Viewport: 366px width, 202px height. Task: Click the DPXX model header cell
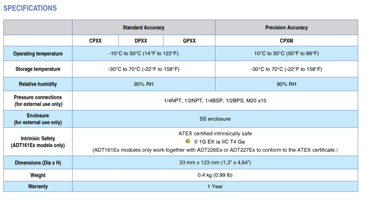pos(141,41)
